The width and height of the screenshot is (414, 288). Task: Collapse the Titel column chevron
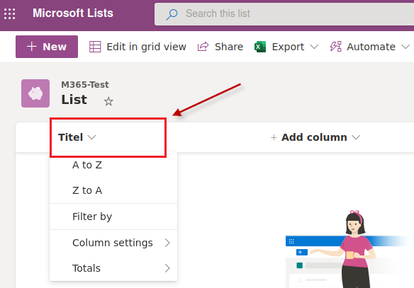click(x=91, y=137)
